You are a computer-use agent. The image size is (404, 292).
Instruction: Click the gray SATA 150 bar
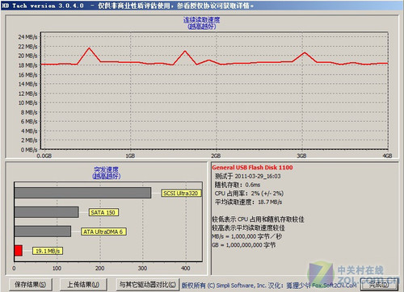click(47, 212)
